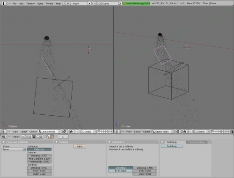The width and height of the screenshot is (234, 178).
Task: Open the Render menu
Action: tap(49, 3)
